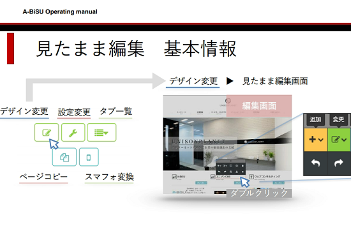Image resolution: width=351 pixels, height=231 pixels.
Task: Click the design change edit icon
Action: (47, 132)
